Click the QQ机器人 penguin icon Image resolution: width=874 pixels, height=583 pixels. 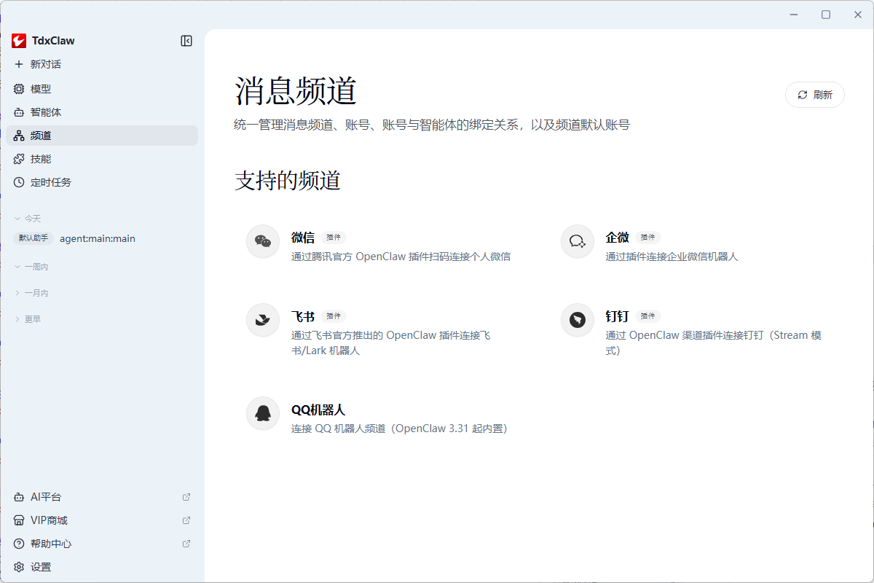tap(263, 413)
